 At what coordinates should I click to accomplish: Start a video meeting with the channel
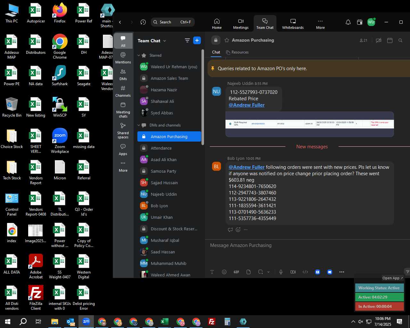tap(379, 40)
